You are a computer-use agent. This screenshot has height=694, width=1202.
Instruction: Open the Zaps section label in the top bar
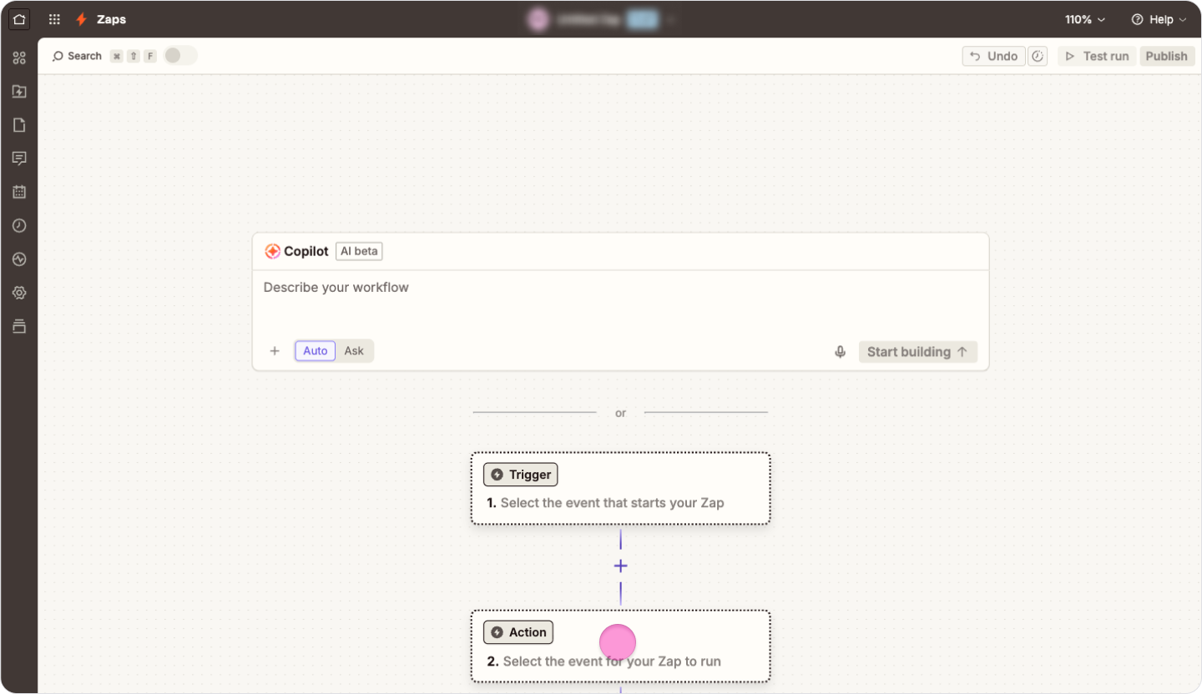tap(111, 19)
